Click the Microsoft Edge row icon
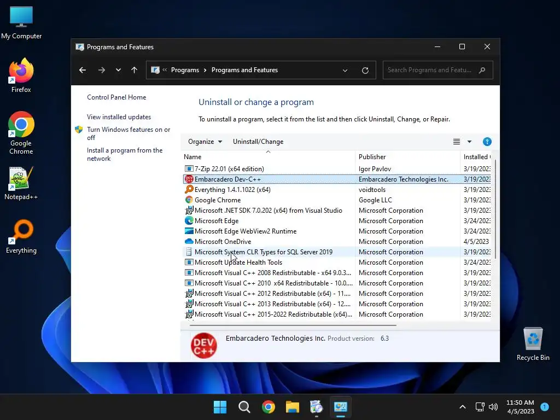This screenshot has width=560, height=420. point(189,220)
